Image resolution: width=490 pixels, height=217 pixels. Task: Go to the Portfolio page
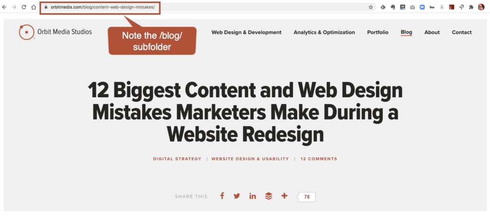coord(378,32)
